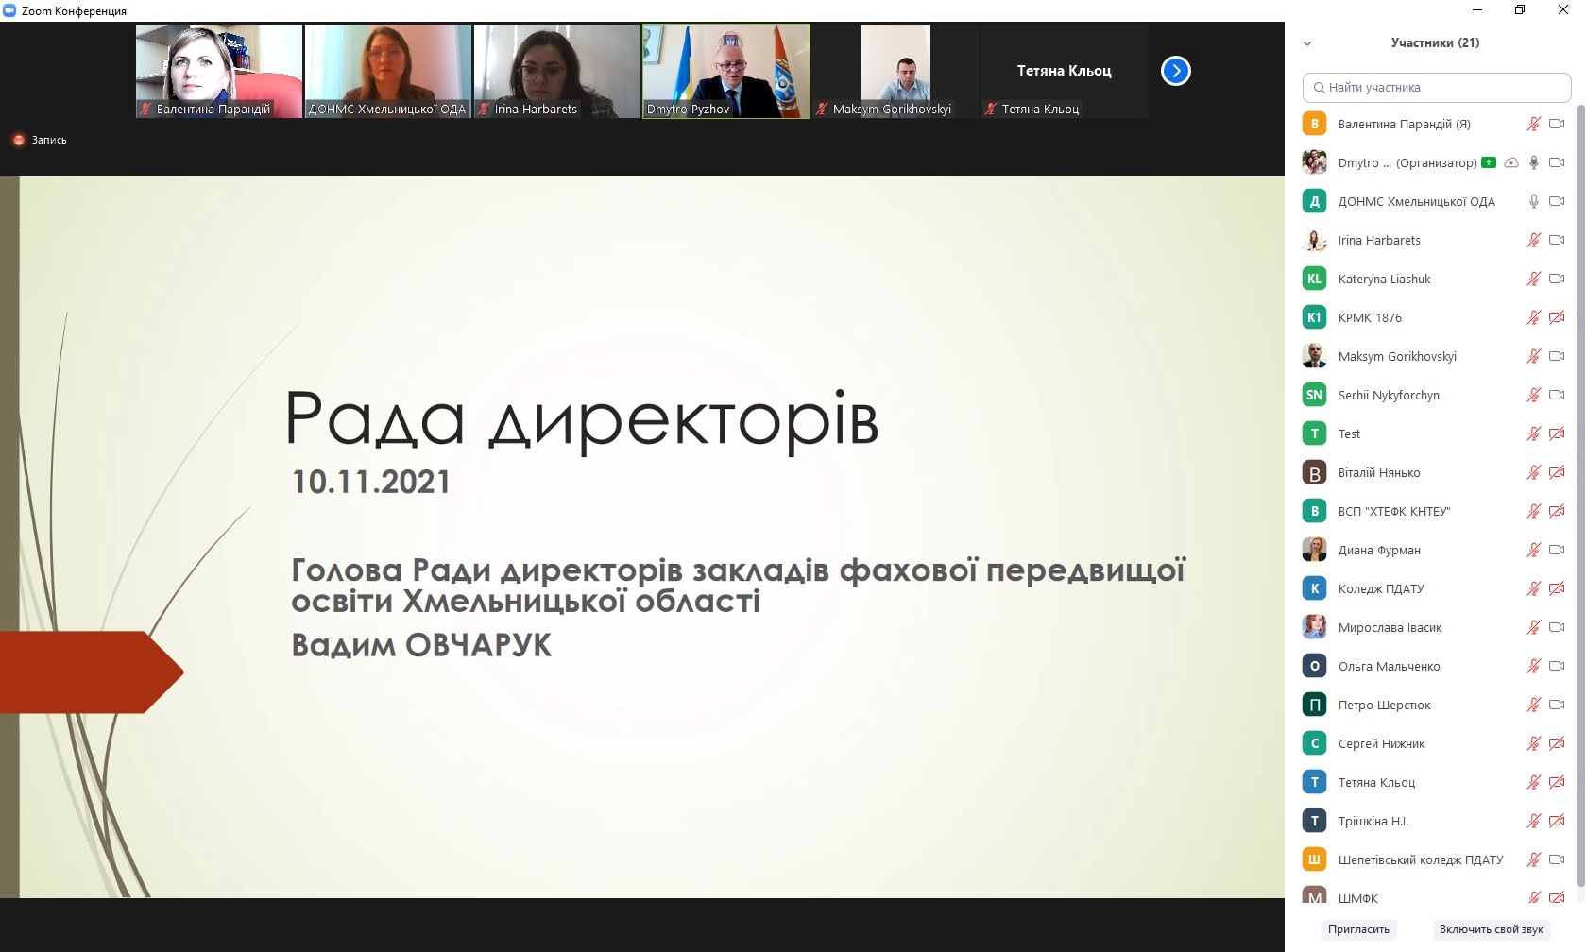This screenshot has width=1586, height=952.
Task: Click the Zoom logo in the title bar
Action: click(9, 10)
